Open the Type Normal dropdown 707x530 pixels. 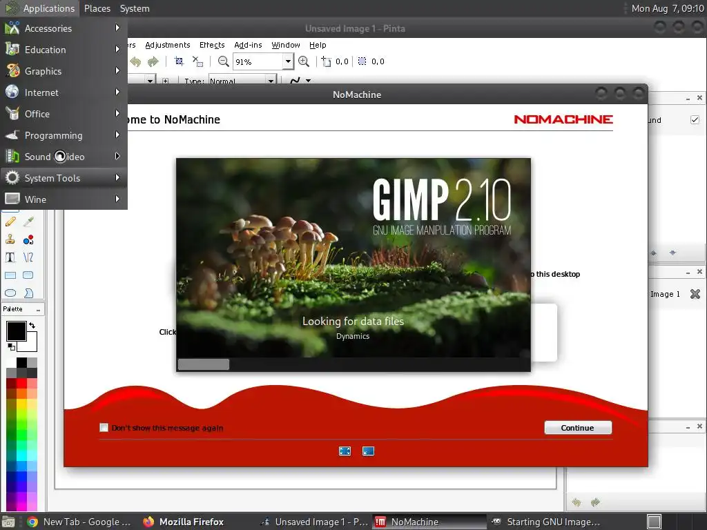click(x=242, y=81)
